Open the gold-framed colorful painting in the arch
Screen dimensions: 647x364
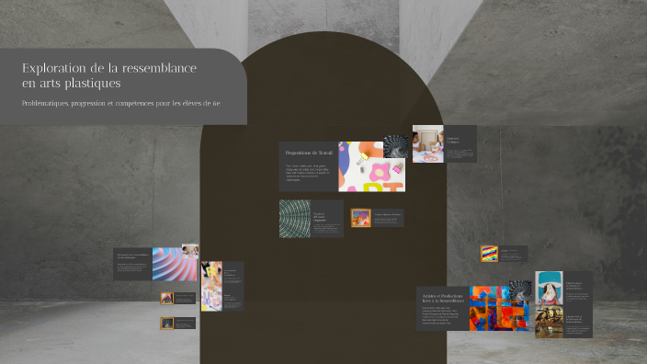coord(360,218)
